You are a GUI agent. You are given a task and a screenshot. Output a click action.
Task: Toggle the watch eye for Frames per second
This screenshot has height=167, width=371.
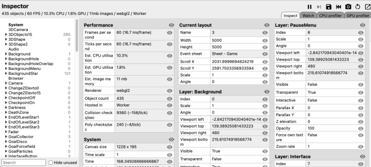pos(170,32)
